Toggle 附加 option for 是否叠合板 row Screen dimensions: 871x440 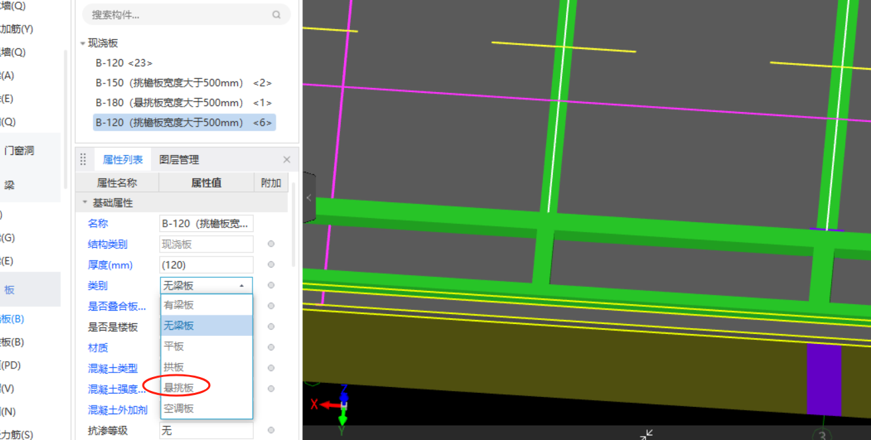(271, 306)
